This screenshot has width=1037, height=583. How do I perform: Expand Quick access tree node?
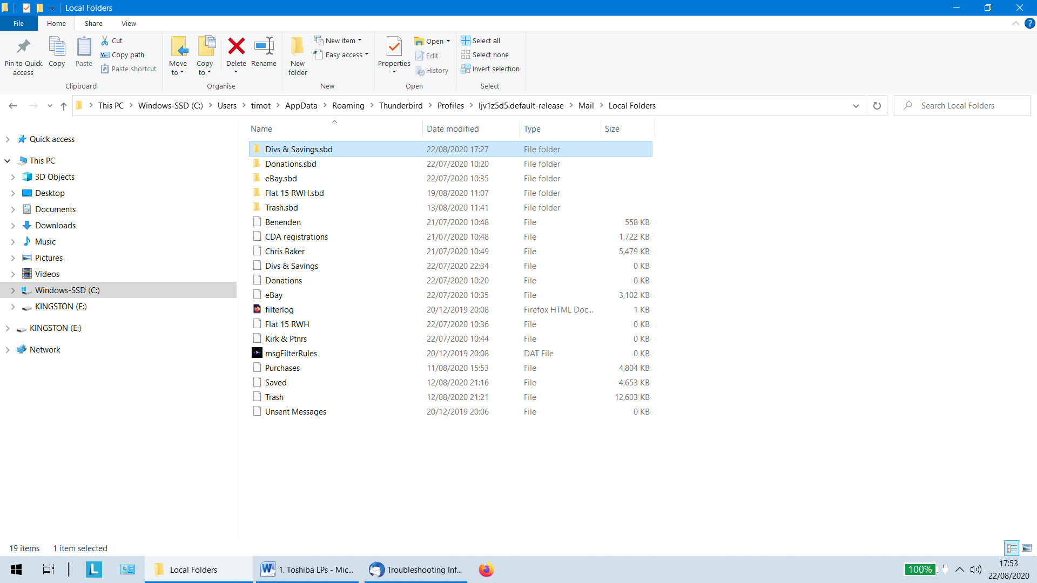pos(8,139)
